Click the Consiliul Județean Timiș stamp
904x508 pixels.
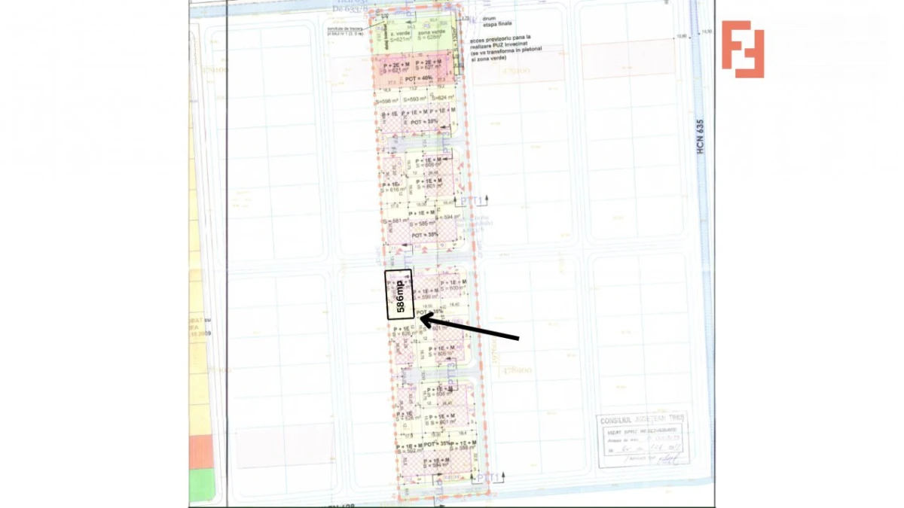[x=643, y=440]
